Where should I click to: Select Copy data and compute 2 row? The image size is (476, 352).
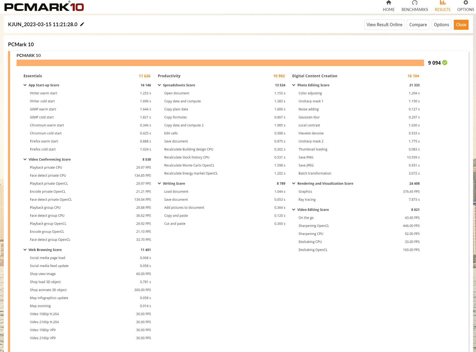(225, 125)
